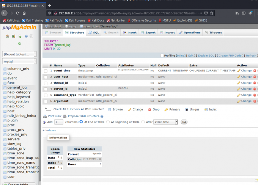Click the pencil Change icon for event_time

239,71
